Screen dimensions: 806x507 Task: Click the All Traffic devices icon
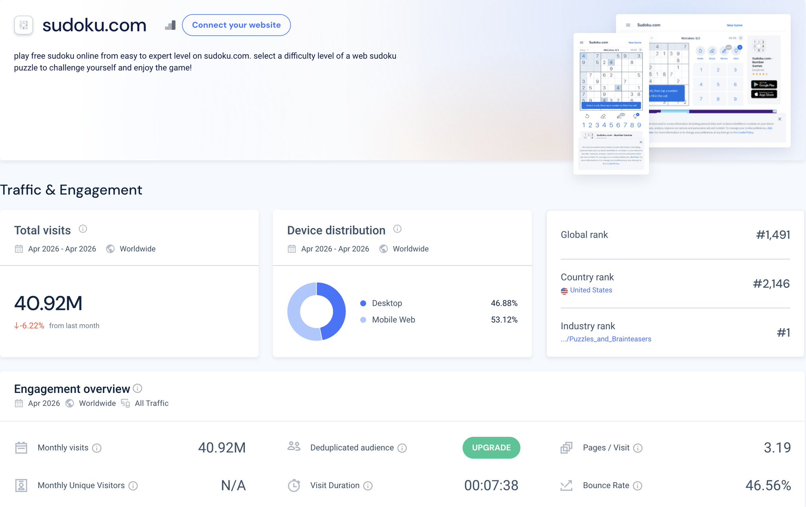[x=126, y=403]
